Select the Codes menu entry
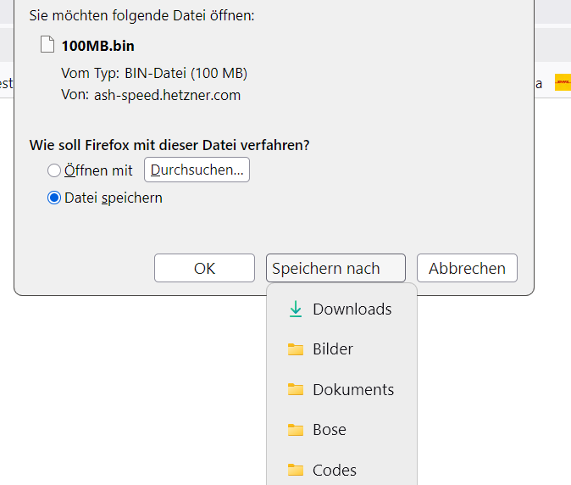Screen dimensions: 571x485 [x=335, y=471]
